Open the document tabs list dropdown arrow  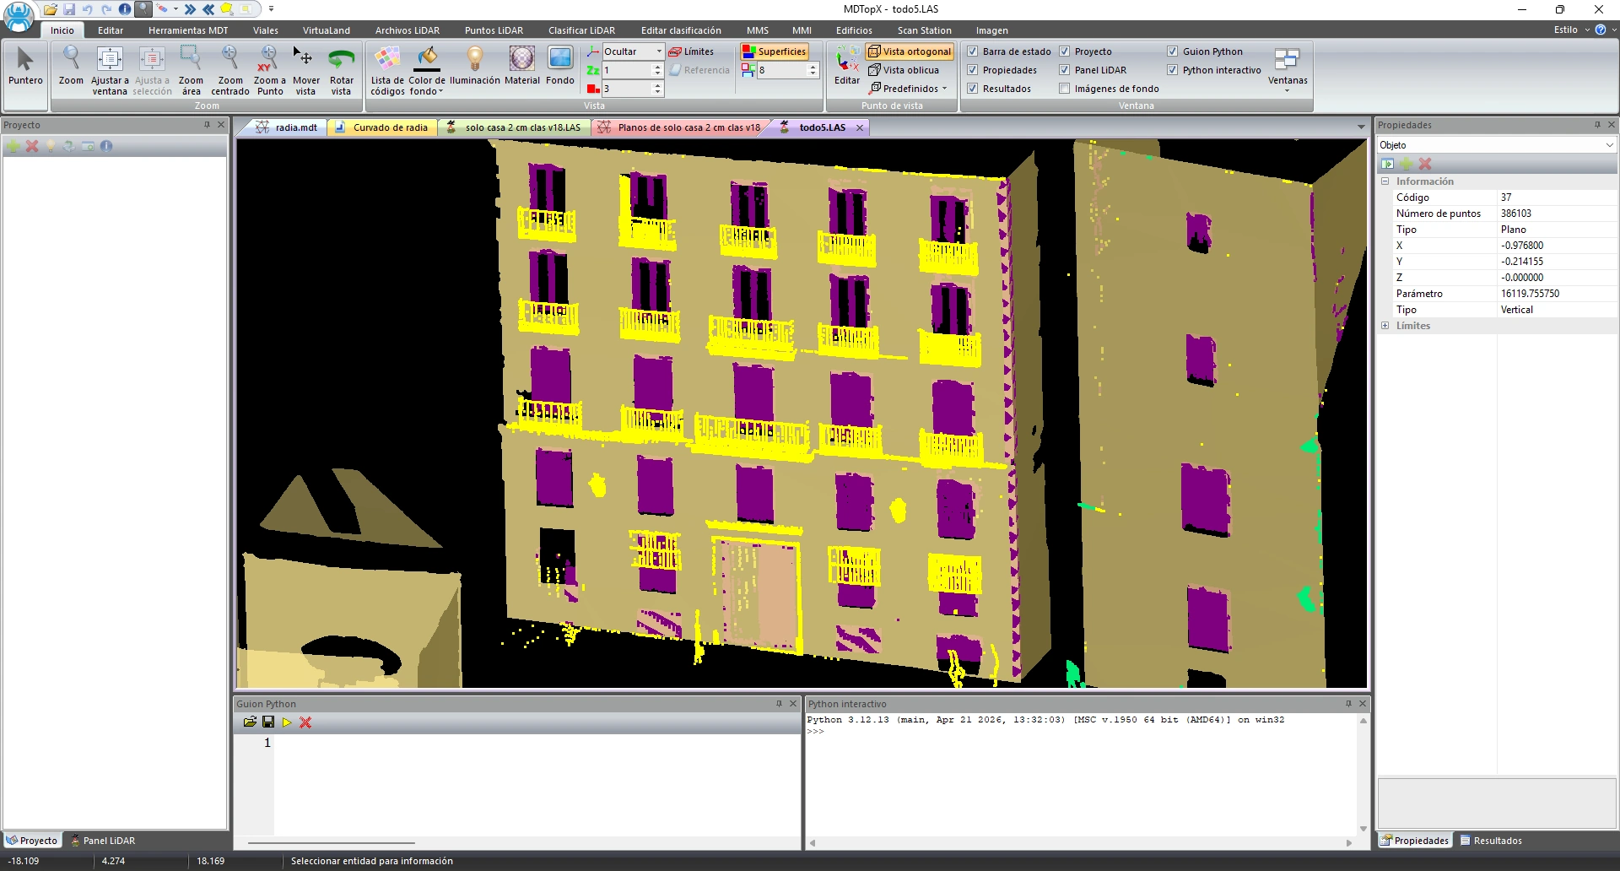pyautogui.click(x=1361, y=127)
